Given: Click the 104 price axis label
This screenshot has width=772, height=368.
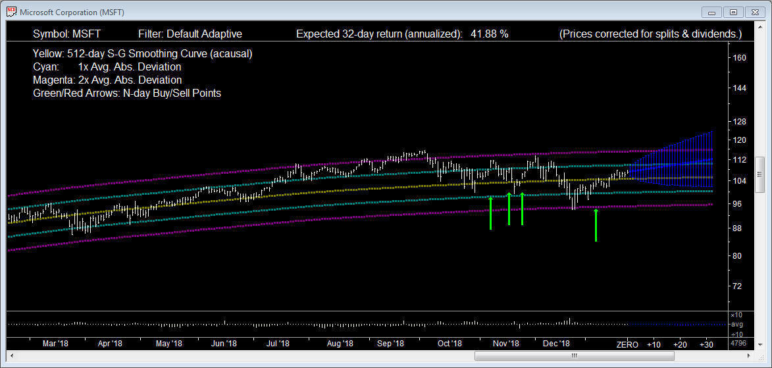Looking at the screenshot, I should pos(740,181).
